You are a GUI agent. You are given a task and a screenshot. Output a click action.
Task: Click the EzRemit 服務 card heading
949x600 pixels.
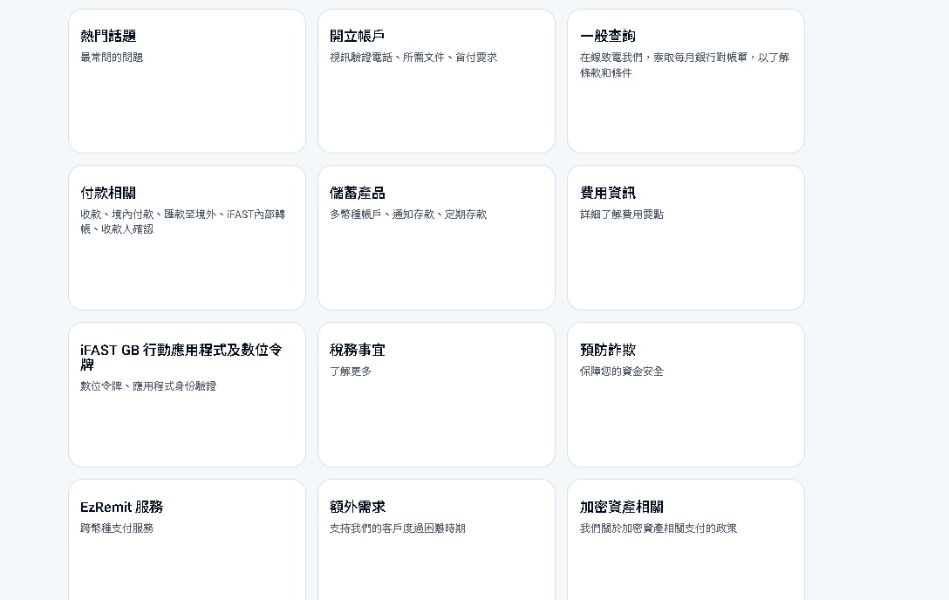coord(122,507)
